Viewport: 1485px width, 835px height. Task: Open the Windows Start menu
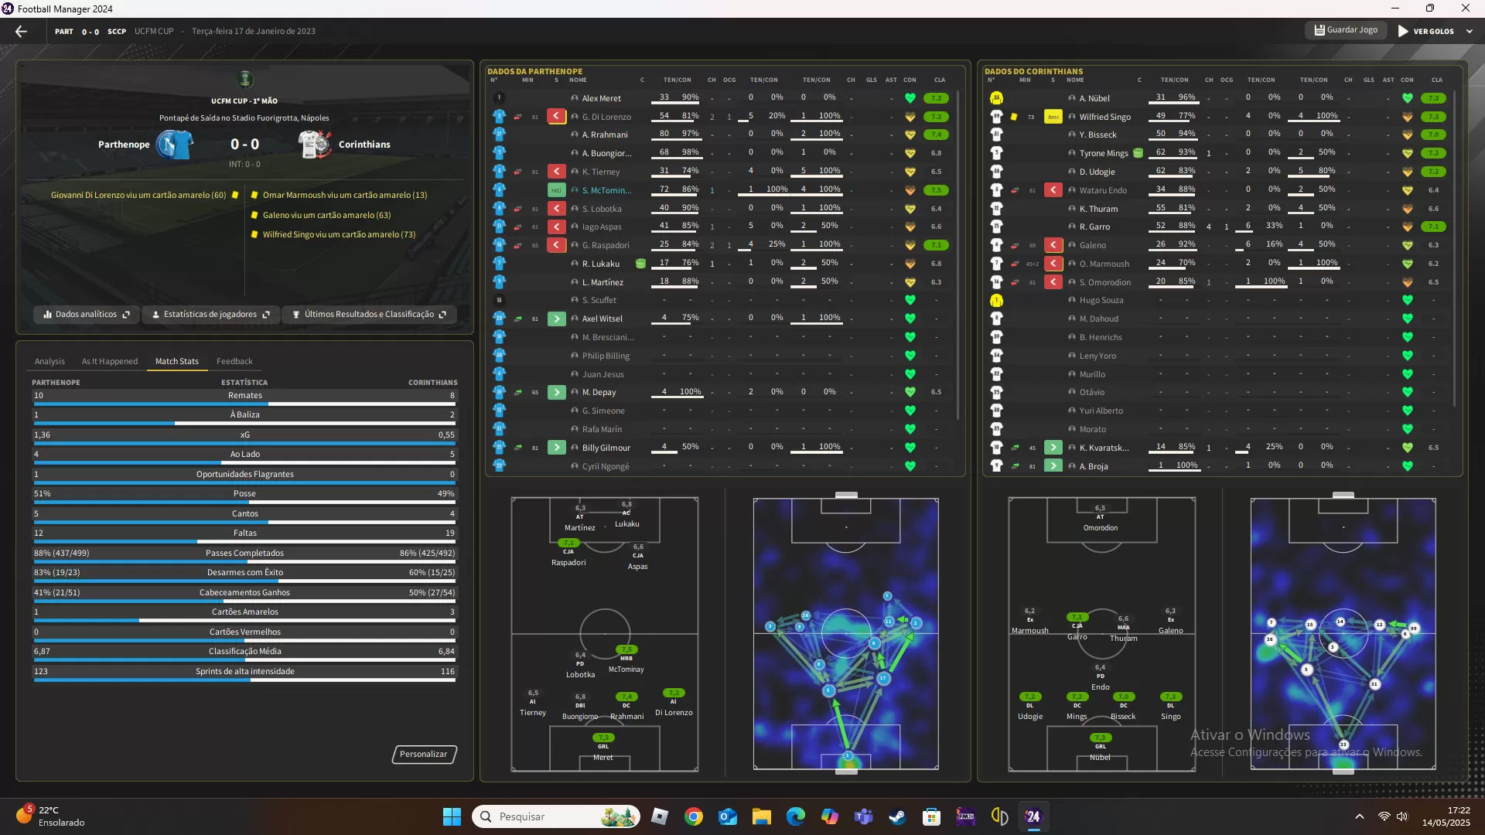point(452,816)
